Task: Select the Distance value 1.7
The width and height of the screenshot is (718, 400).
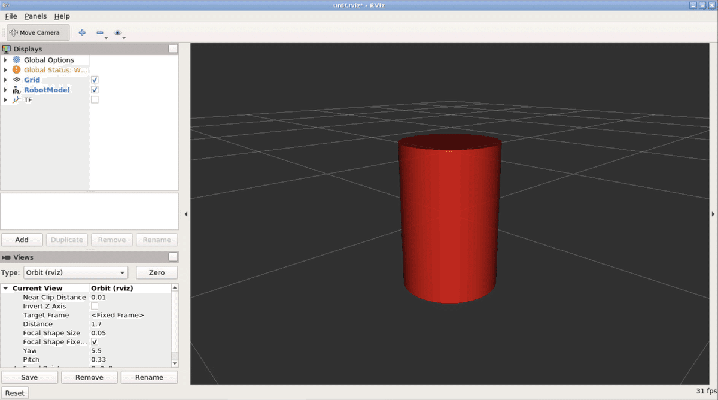Action: 96,324
